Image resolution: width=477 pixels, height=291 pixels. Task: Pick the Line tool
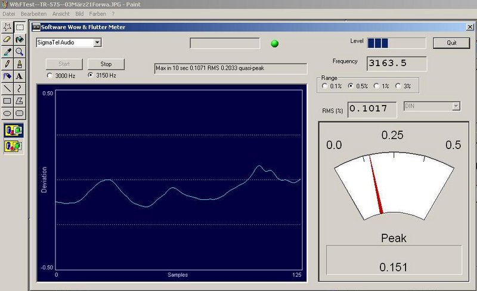(7, 89)
